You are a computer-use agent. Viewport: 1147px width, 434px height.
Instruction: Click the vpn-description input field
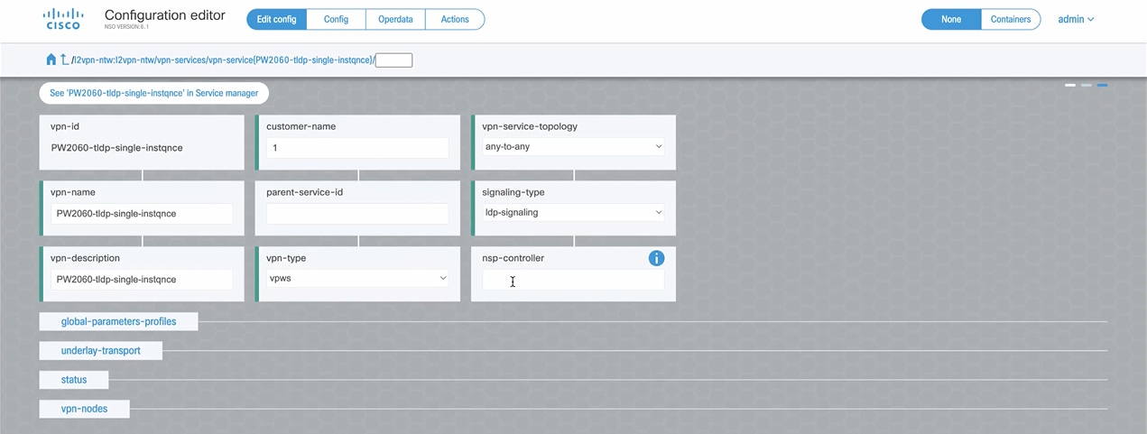[142, 280]
